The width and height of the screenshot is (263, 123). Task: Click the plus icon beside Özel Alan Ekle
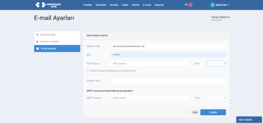click(37, 35)
